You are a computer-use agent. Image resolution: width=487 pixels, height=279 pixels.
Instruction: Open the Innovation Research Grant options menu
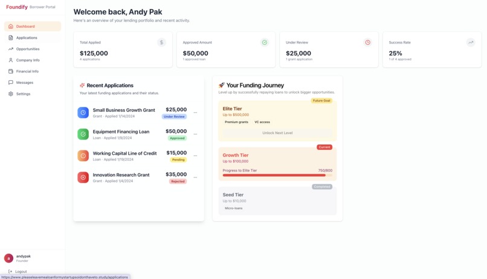pos(195,178)
